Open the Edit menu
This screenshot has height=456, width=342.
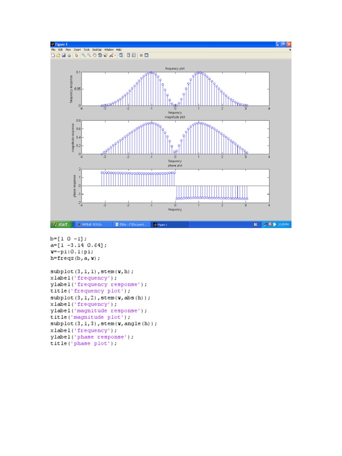[x=60, y=50]
